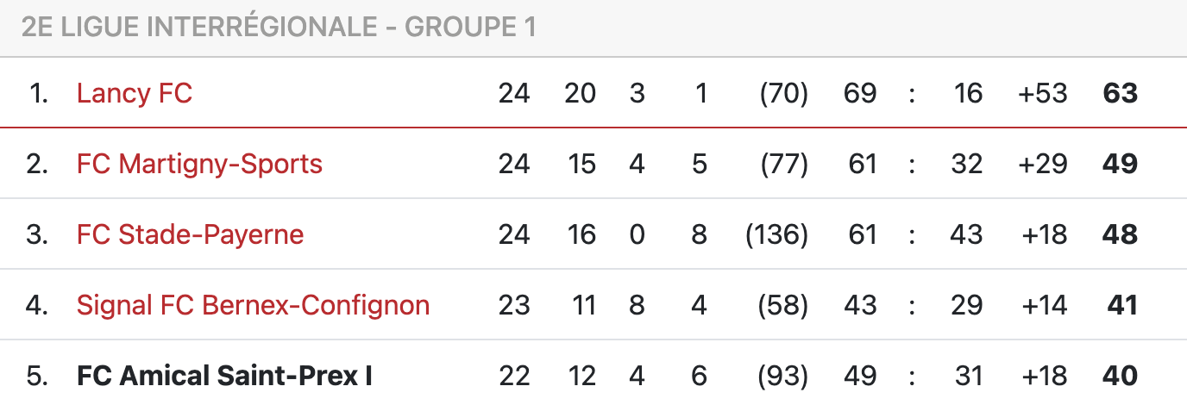Click Bernex-Confignon's 41 points value

tap(1122, 305)
